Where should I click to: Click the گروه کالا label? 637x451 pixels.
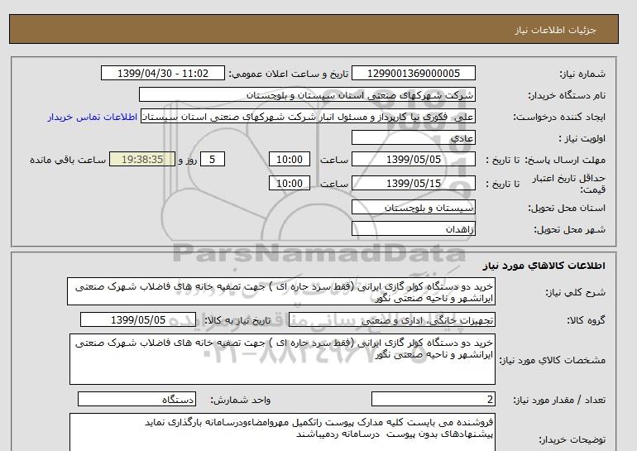click(x=587, y=320)
